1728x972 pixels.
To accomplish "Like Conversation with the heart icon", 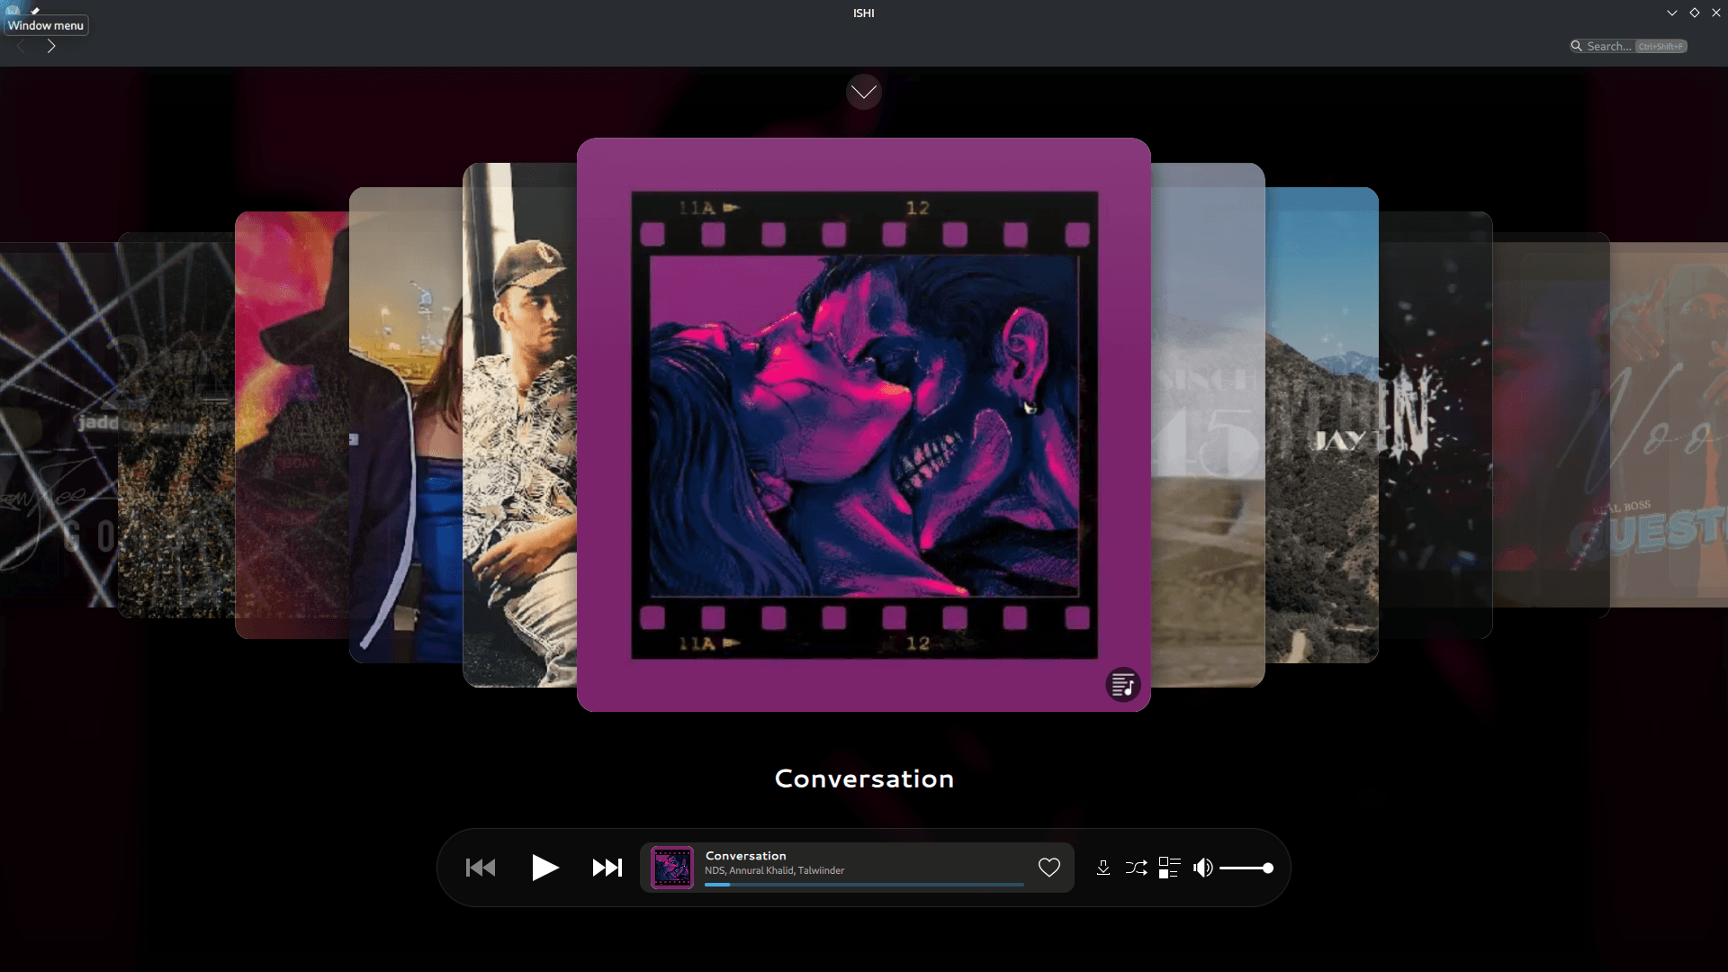I will pyautogui.click(x=1049, y=868).
